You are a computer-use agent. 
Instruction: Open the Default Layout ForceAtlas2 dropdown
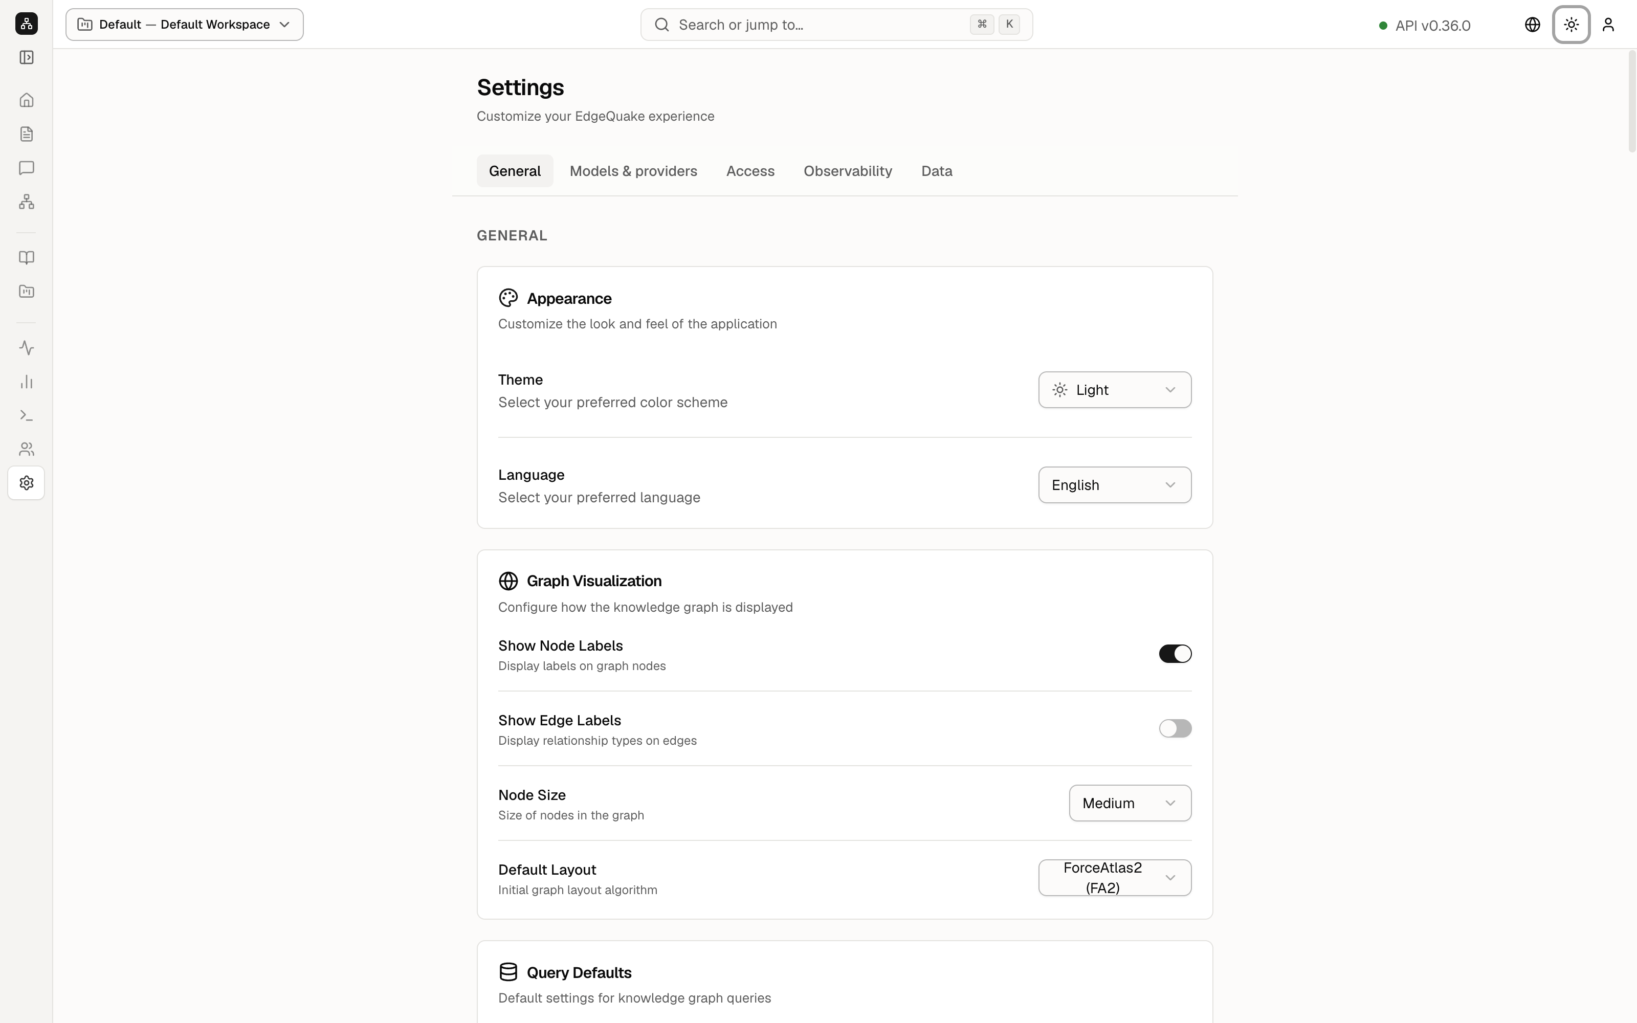[1115, 878]
